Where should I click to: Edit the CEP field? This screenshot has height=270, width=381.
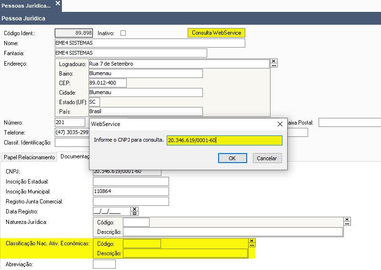(108, 83)
